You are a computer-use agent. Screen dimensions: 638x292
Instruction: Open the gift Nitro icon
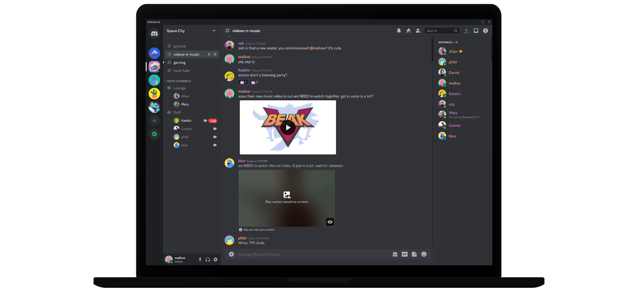[x=395, y=254]
